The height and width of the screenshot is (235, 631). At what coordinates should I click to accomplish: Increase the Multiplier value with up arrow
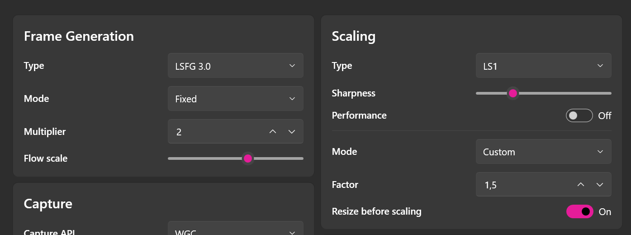coord(272,132)
